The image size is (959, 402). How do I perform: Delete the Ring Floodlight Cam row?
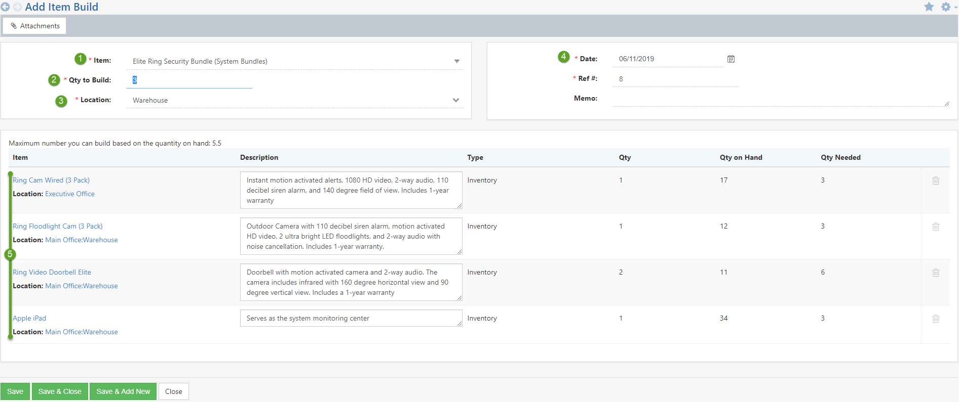point(936,227)
